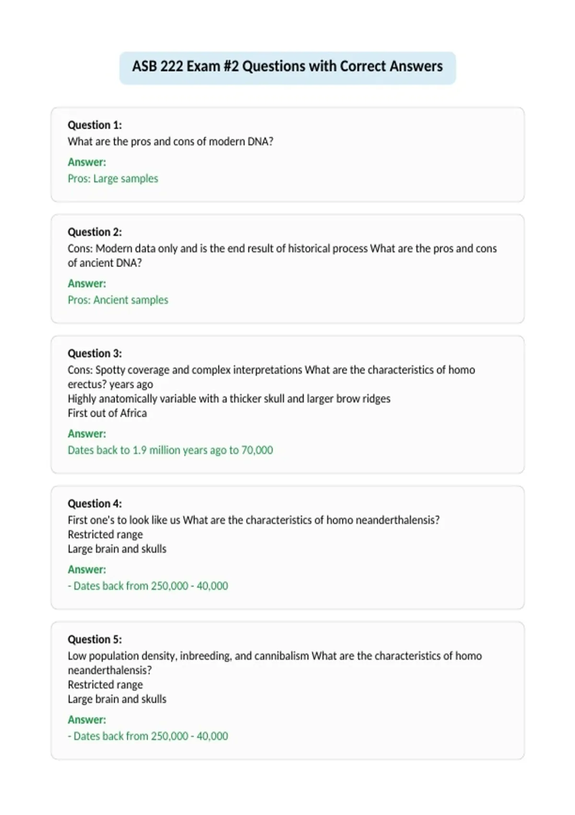
Task: Click 'Large brain and skulls' under Question 4
Action: click(117, 549)
